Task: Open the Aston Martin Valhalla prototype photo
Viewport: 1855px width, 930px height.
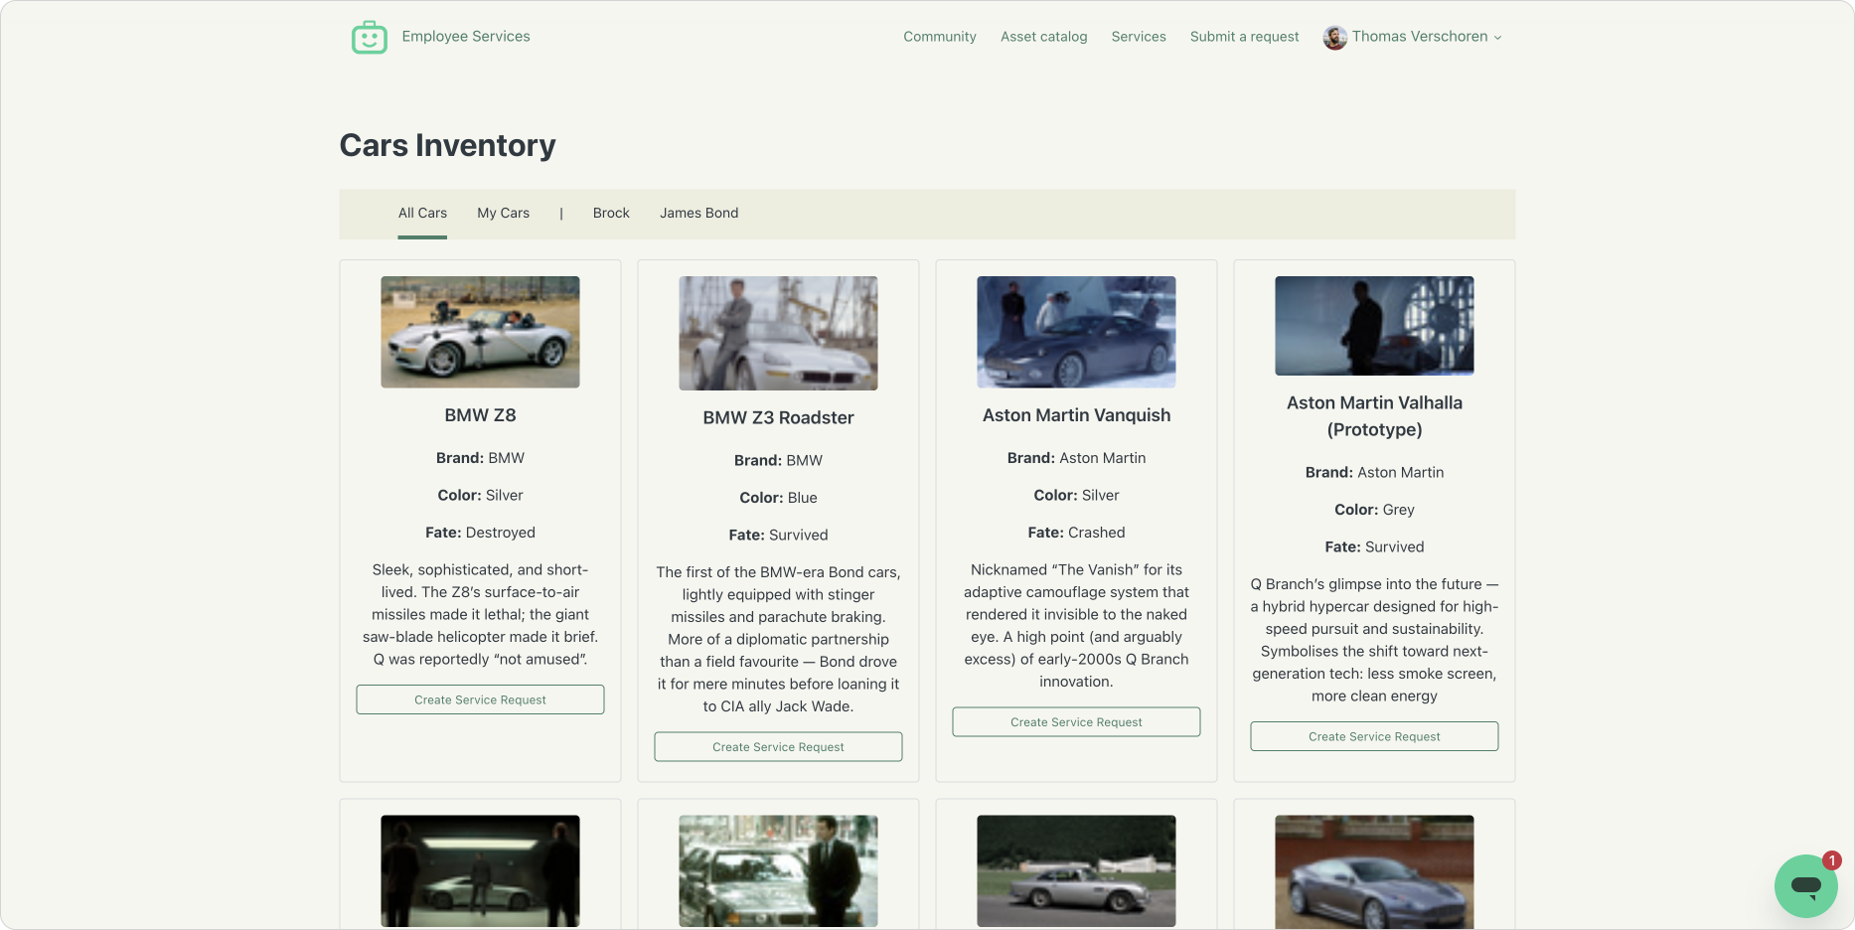Action: pos(1374,326)
